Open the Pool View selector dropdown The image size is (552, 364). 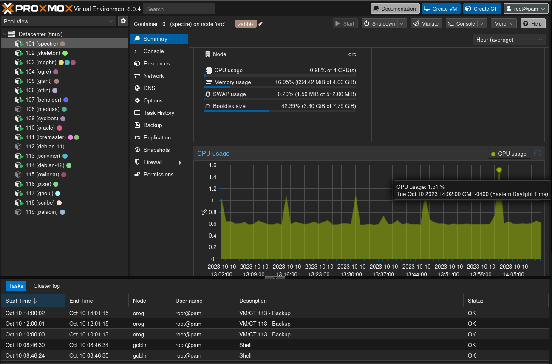point(59,21)
